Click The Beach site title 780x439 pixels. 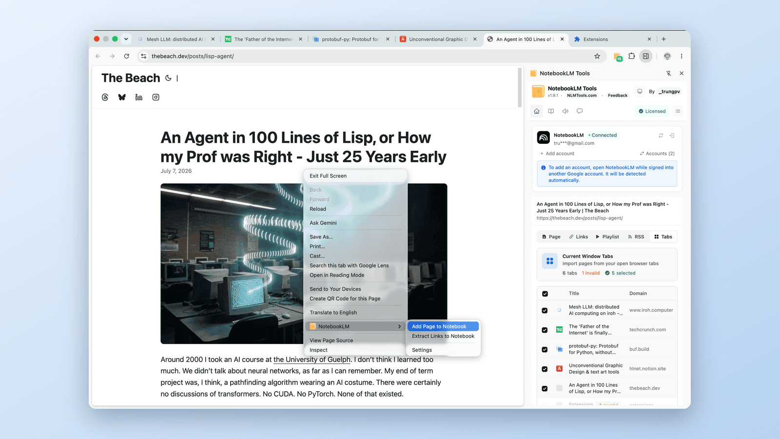point(131,78)
